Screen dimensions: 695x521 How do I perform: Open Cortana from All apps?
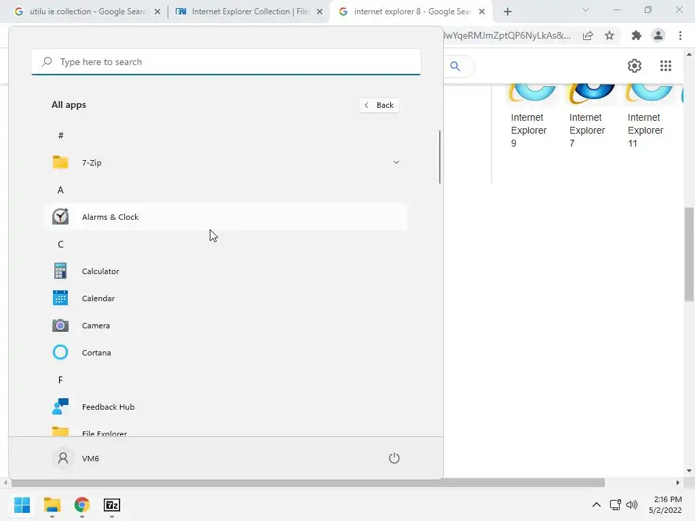pos(225,353)
